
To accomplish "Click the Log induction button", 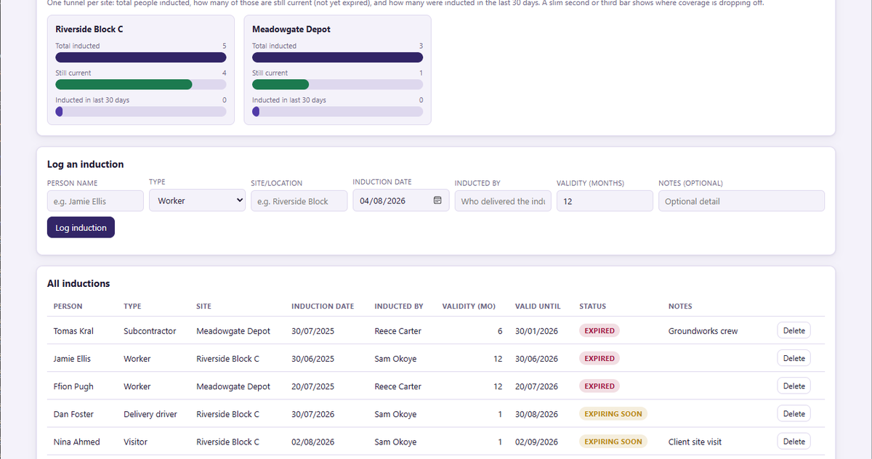I will coord(81,227).
